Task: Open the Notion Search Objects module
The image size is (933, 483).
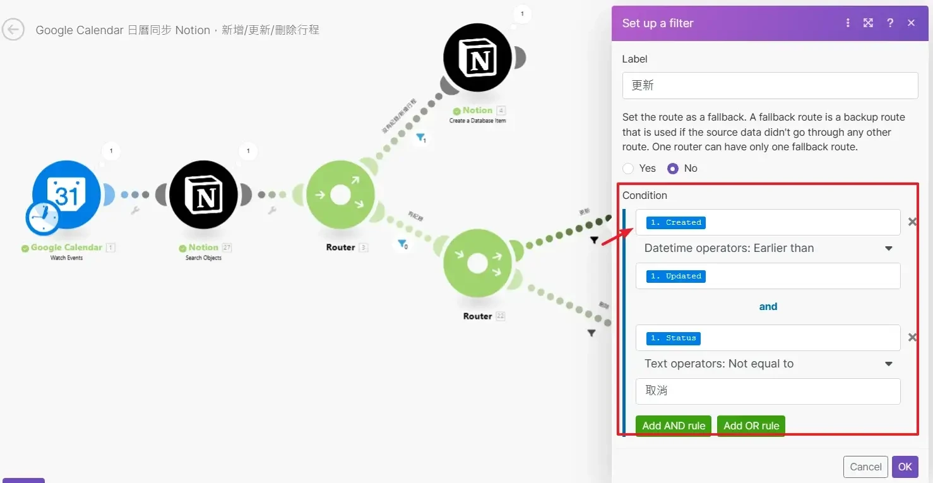Action: (x=204, y=194)
